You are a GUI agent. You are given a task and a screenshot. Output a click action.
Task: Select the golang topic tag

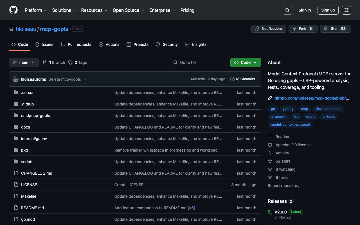pyautogui.click(x=288, y=109)
